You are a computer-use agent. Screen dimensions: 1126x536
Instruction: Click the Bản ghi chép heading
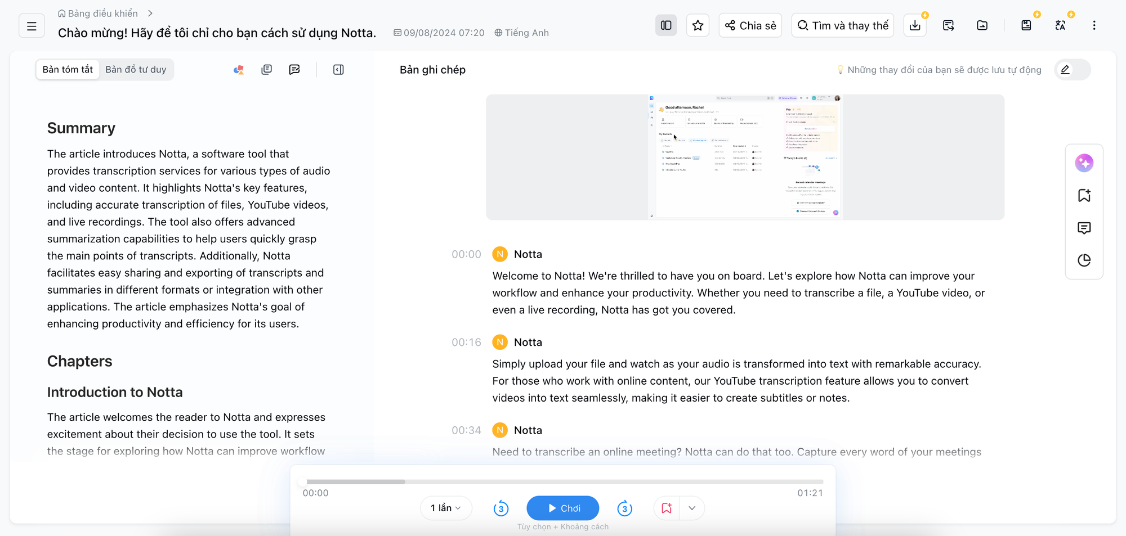(x=432, y=70)
